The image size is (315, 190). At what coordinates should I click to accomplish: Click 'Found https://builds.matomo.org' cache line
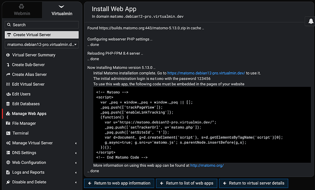[x=146, y=28]
